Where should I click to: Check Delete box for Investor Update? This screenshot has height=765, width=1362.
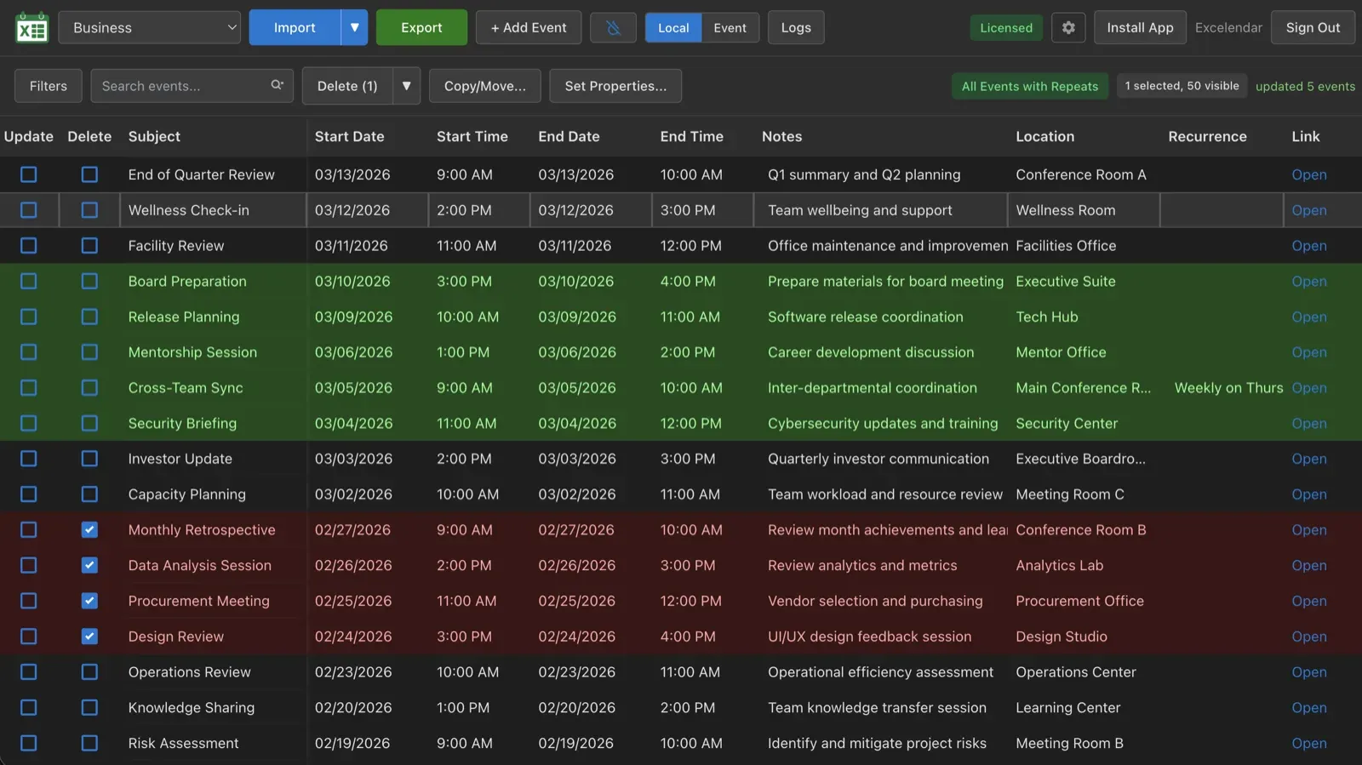click(x=89, y=459)
